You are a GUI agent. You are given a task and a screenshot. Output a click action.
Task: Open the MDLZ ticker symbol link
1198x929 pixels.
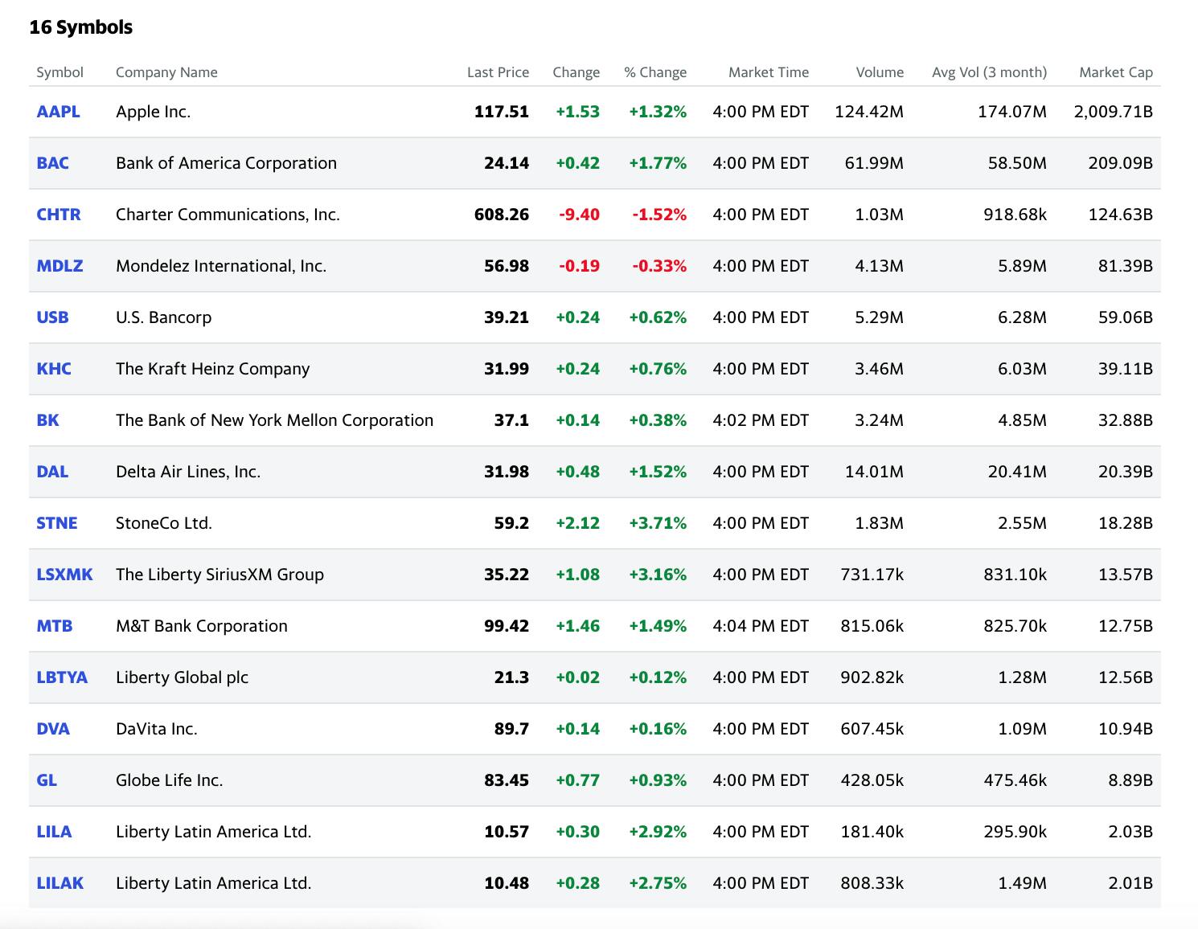coord(59,266)
